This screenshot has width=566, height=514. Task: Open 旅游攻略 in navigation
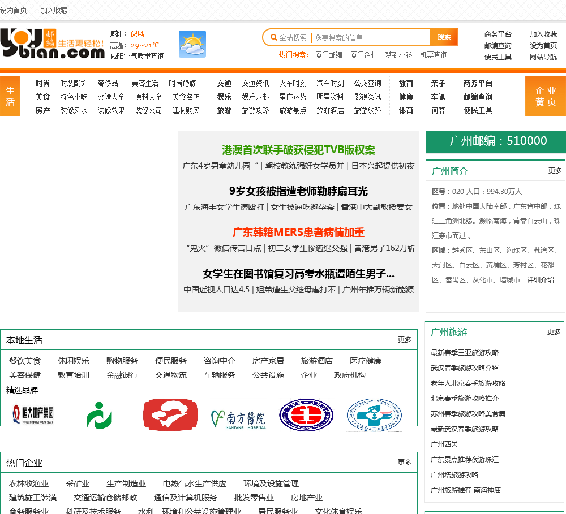coord(256,110)
